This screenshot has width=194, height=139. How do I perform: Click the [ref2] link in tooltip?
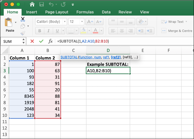(116, 57)
